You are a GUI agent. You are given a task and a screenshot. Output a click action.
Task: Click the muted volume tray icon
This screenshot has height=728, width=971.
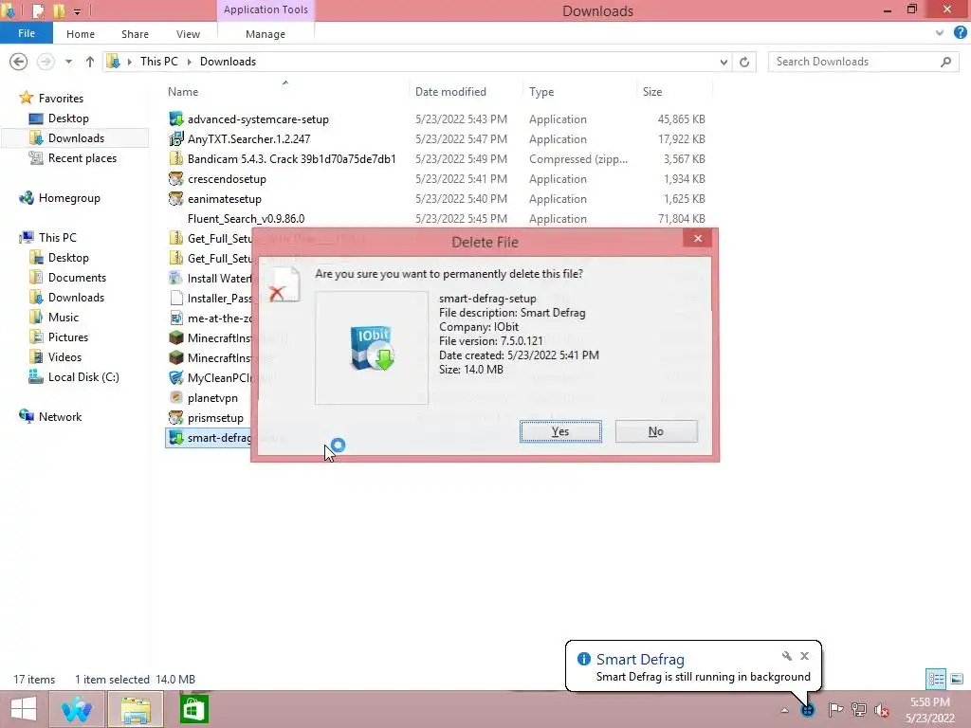tap(881, 710)
